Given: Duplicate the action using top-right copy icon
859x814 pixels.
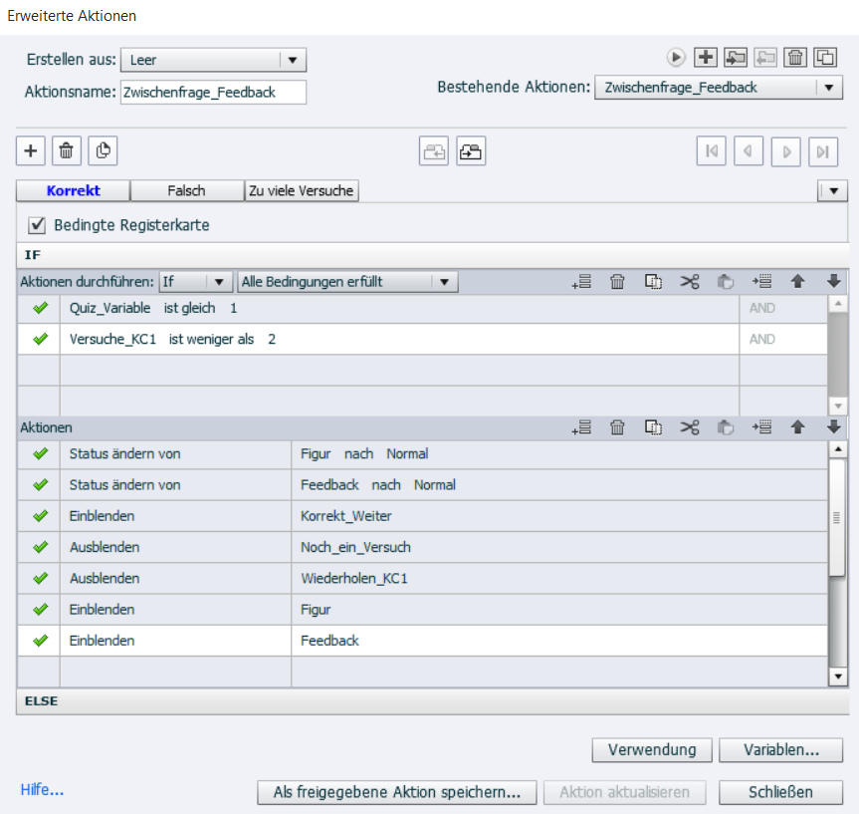Looking at the screenshot, I should 825,57.
